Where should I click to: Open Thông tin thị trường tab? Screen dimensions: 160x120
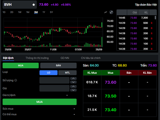(37, 58)
